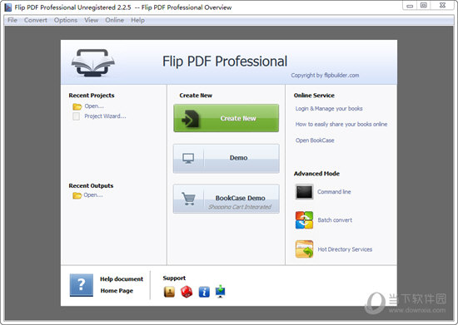Open the View menu
The image size is (458, 325).
tap(91, 20)
